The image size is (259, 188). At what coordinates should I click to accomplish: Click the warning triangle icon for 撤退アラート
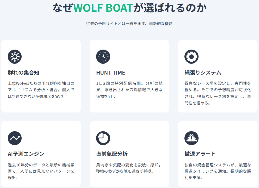[x=191, y=138]
